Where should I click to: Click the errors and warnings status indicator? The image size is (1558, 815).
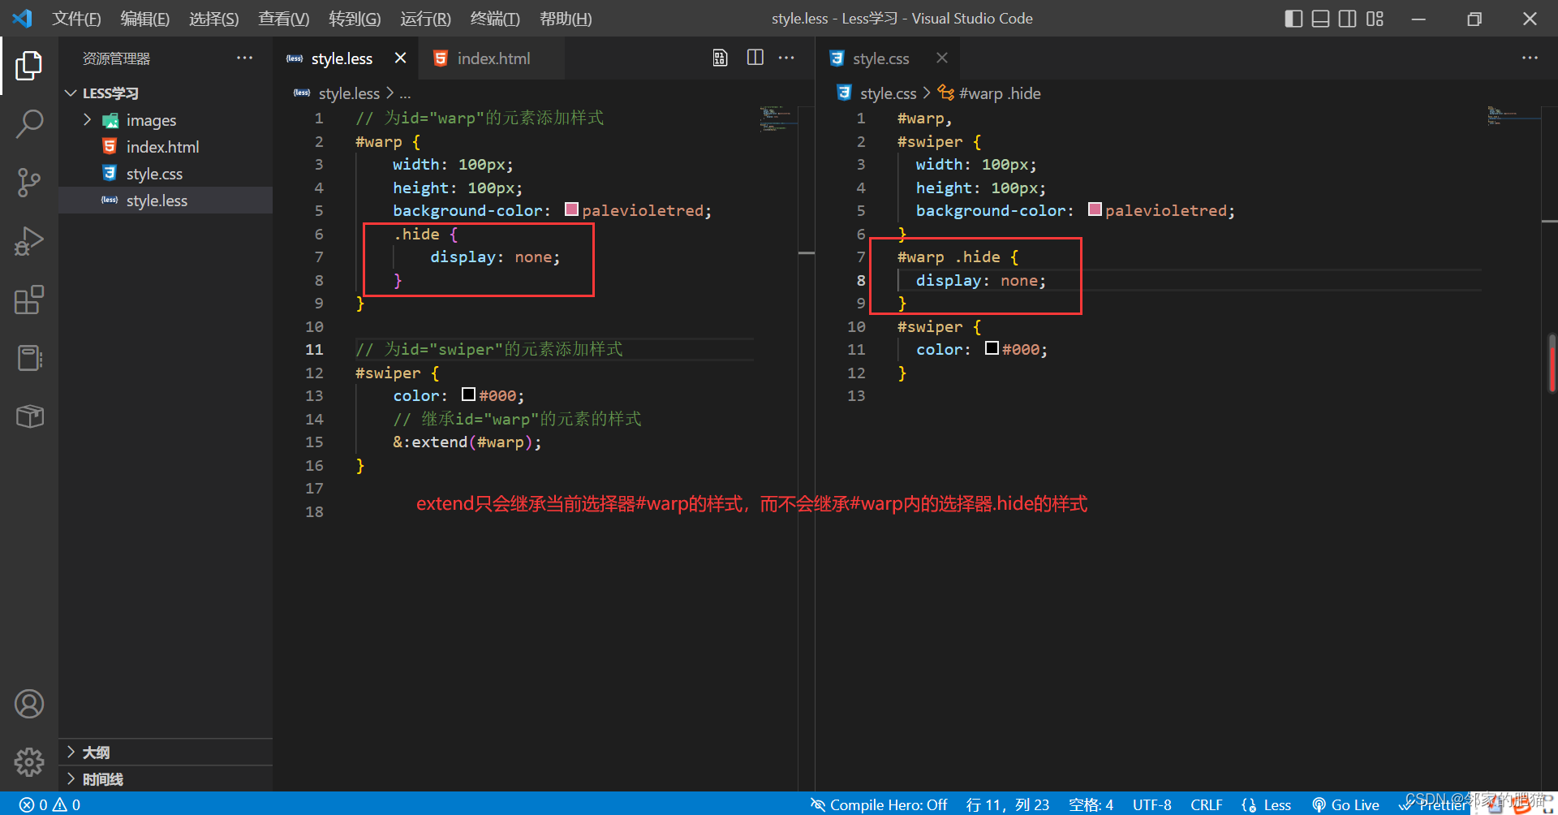[49, 804]
